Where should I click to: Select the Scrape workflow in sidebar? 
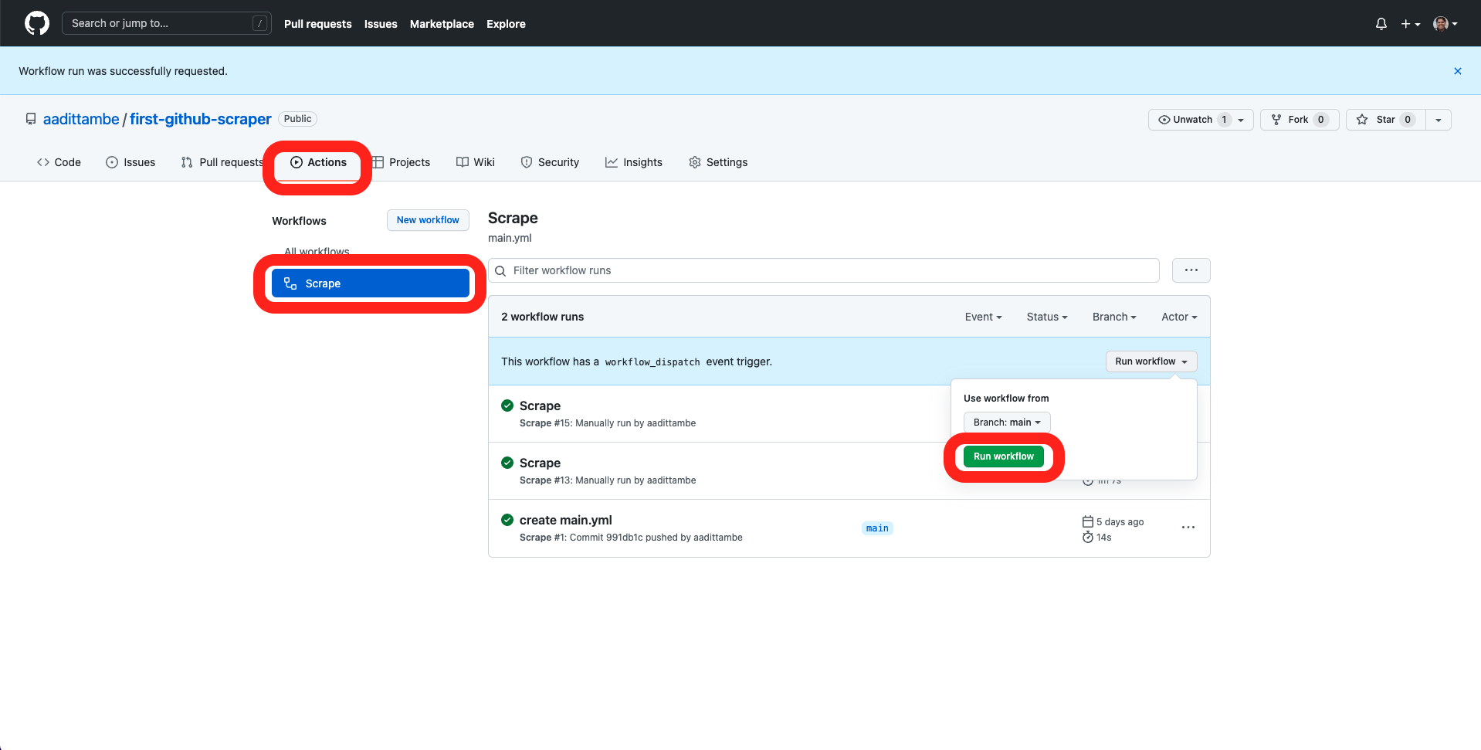(x=371, y=283)
